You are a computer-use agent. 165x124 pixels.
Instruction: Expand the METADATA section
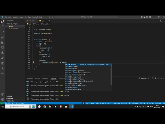10,101
